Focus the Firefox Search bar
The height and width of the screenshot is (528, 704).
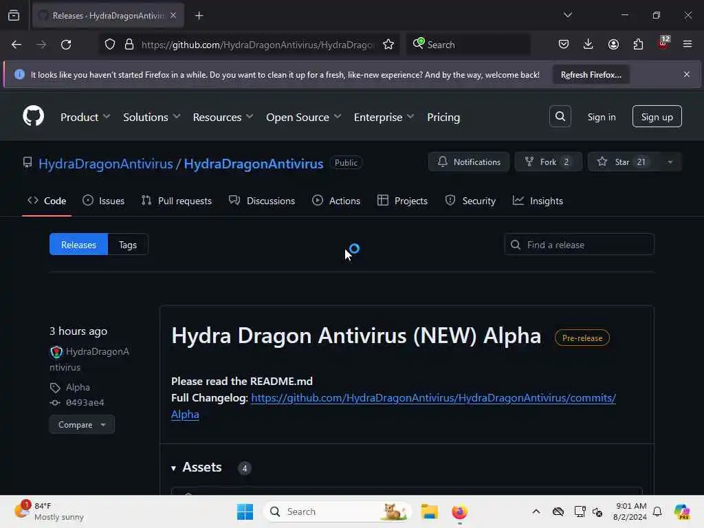point(468,45)
